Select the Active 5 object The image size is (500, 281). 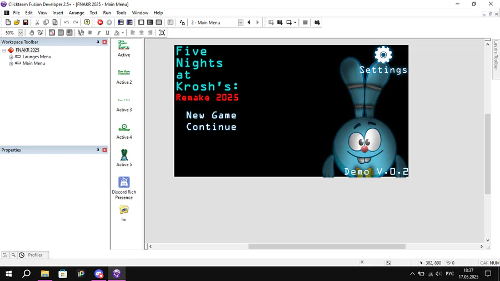[124, 158]
